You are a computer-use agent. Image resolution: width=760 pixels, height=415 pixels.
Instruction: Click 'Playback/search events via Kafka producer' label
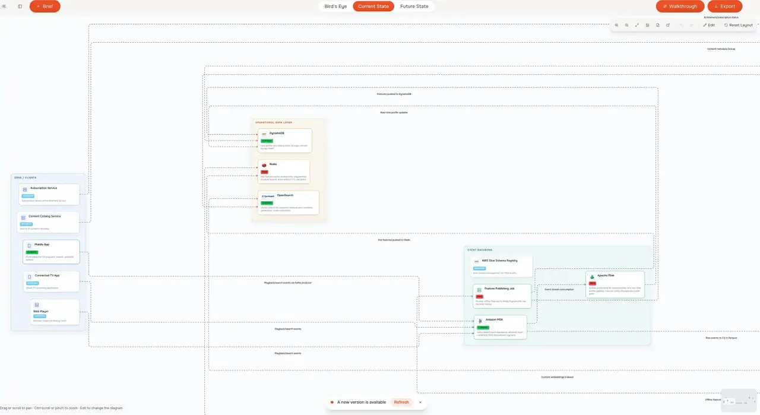coord(288,283)
